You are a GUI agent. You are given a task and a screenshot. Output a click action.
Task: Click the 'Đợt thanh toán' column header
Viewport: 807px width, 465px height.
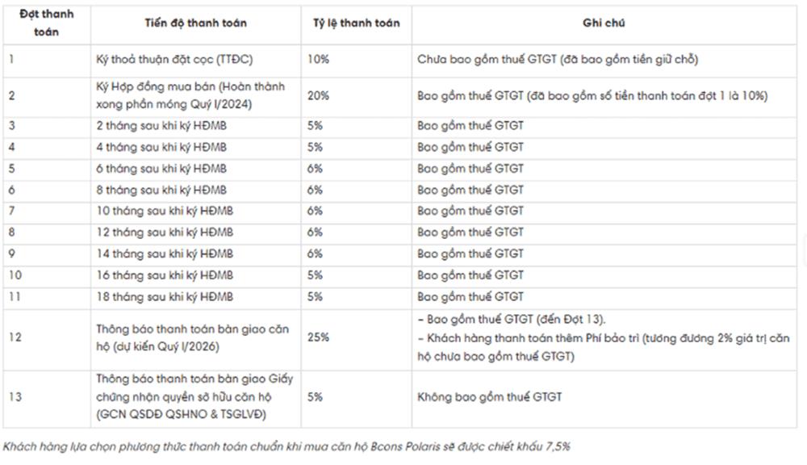[x=47, y=23]
